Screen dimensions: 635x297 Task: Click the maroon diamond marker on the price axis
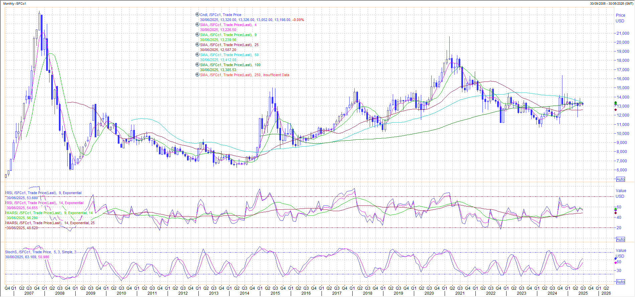(x=616, y=110)
